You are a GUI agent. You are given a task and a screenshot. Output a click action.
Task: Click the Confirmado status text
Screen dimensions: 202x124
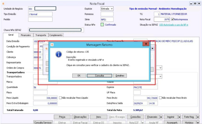pos(110,25)
